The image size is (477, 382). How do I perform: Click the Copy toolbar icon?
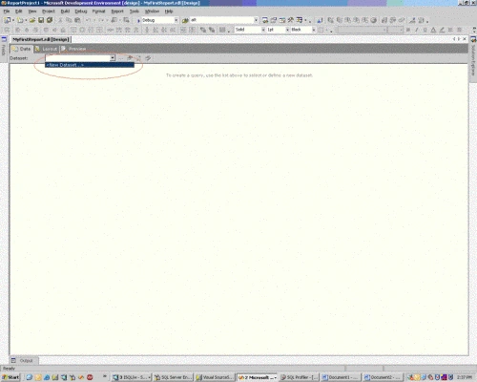[69, 20]
